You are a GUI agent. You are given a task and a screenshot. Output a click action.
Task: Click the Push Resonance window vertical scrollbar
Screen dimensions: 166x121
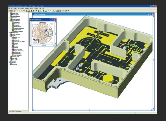55,33
